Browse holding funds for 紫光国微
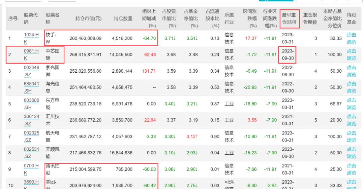Screen dimensions: 364x189 pos(351,71)
